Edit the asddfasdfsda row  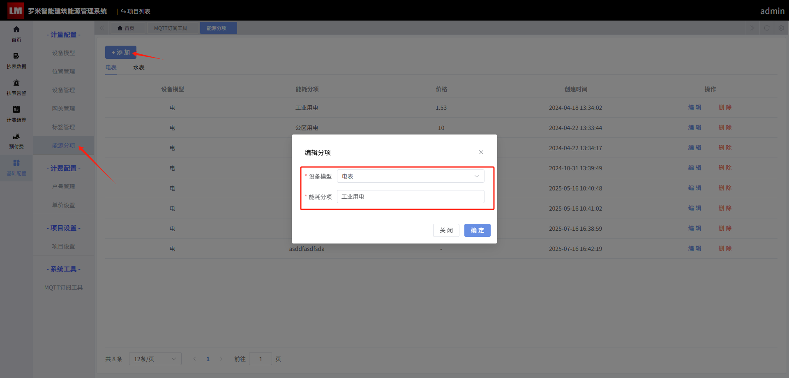point(695,248)
